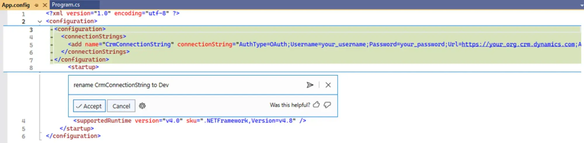The width and height of the screenshot is (584, 143).
Task: Cancel the suggested code changes
Action: click(121, 106)
